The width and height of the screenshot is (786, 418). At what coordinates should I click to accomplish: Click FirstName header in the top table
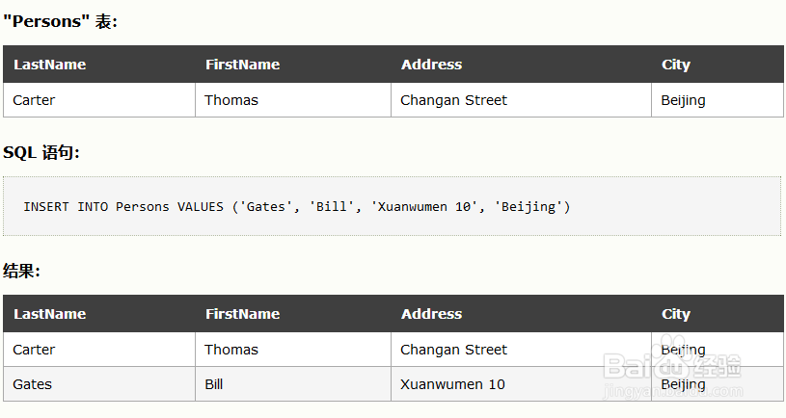pos(242,65)
